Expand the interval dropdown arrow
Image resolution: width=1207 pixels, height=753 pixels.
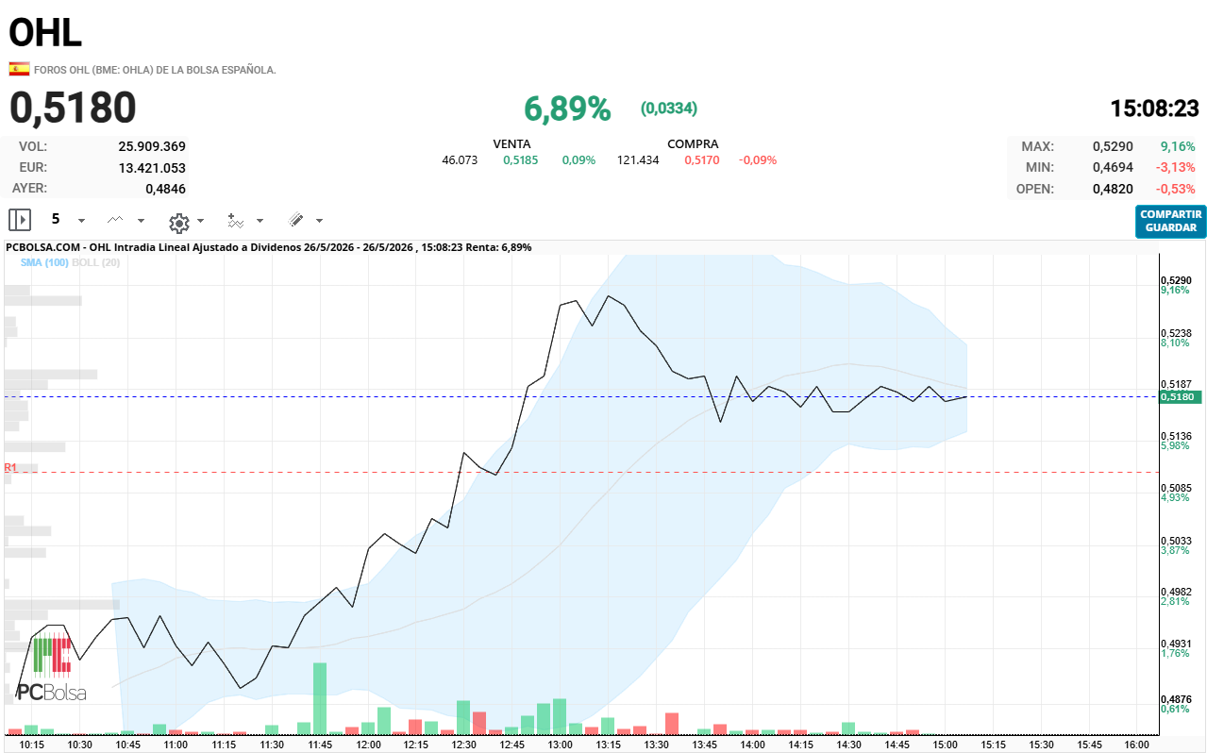click(x=81, y=221)
